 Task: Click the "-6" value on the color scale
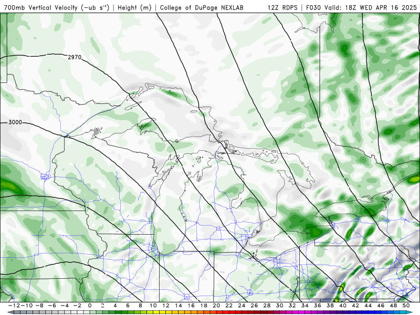tap(52, 306)
